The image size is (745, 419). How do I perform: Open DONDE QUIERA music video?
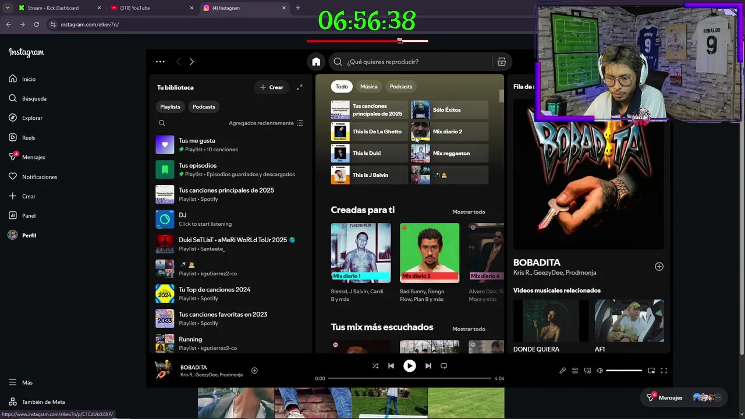tap(550, 326)
